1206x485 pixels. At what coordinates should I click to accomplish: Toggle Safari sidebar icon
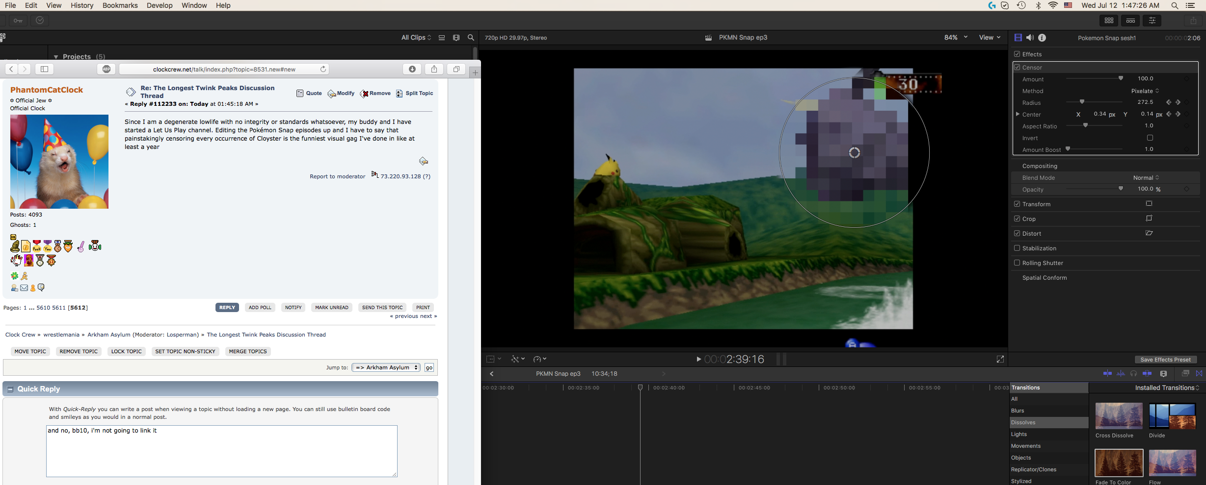tap(44, 69)
